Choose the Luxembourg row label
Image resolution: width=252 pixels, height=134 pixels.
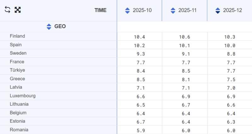23,96
